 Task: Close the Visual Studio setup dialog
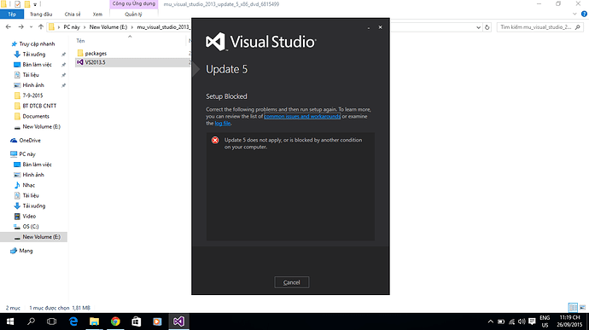[x=380, y=27]
